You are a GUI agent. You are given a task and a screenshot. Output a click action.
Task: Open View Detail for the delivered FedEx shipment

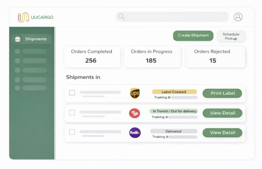[222, 132]
